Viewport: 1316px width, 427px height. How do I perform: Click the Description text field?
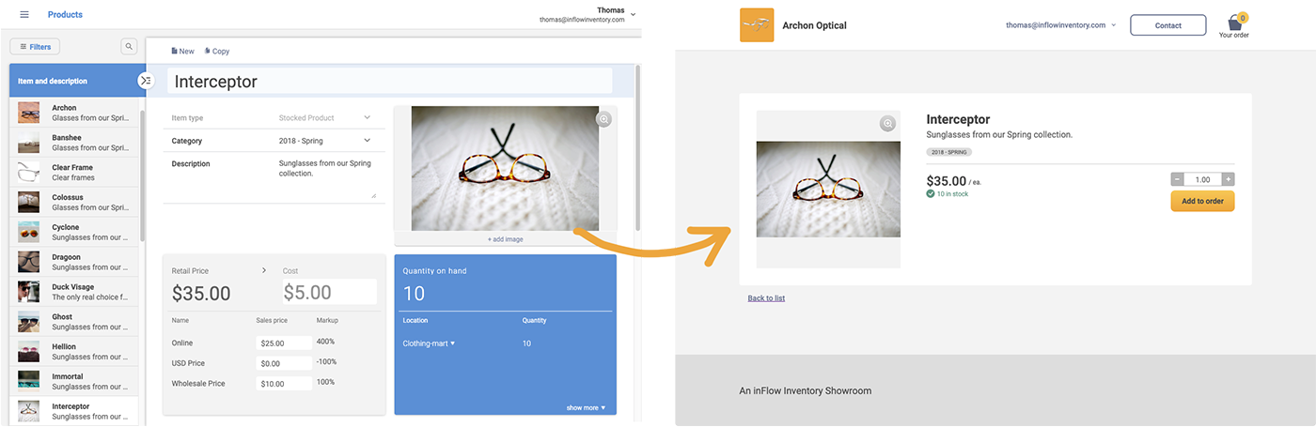click(x=326, y=178)
